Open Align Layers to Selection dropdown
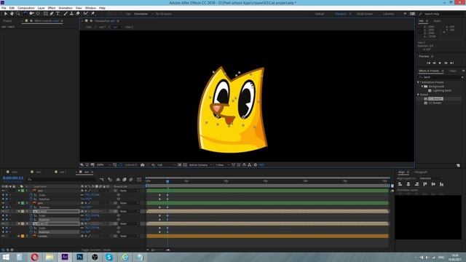This screenshot has width=466, height=262. 431,178
